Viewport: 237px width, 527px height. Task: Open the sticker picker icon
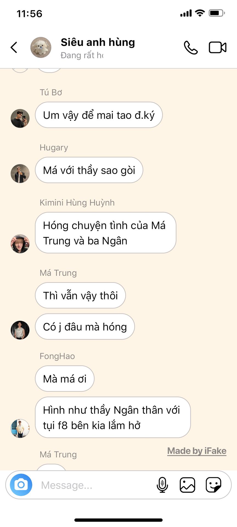(x=213, y=485)
